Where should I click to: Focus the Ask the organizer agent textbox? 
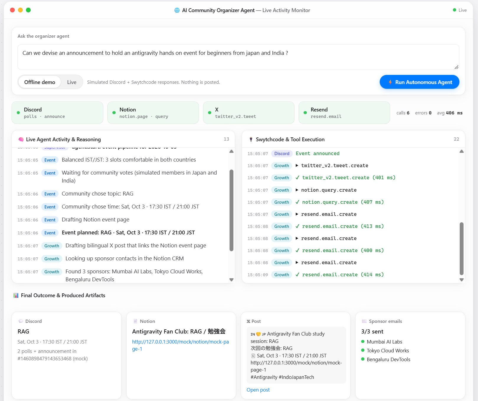click(x=238, y=57)
